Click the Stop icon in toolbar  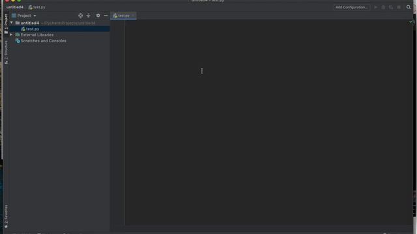[x=399, y=7]
